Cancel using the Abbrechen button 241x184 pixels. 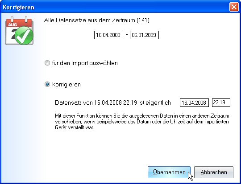click(x=214, y=172)
